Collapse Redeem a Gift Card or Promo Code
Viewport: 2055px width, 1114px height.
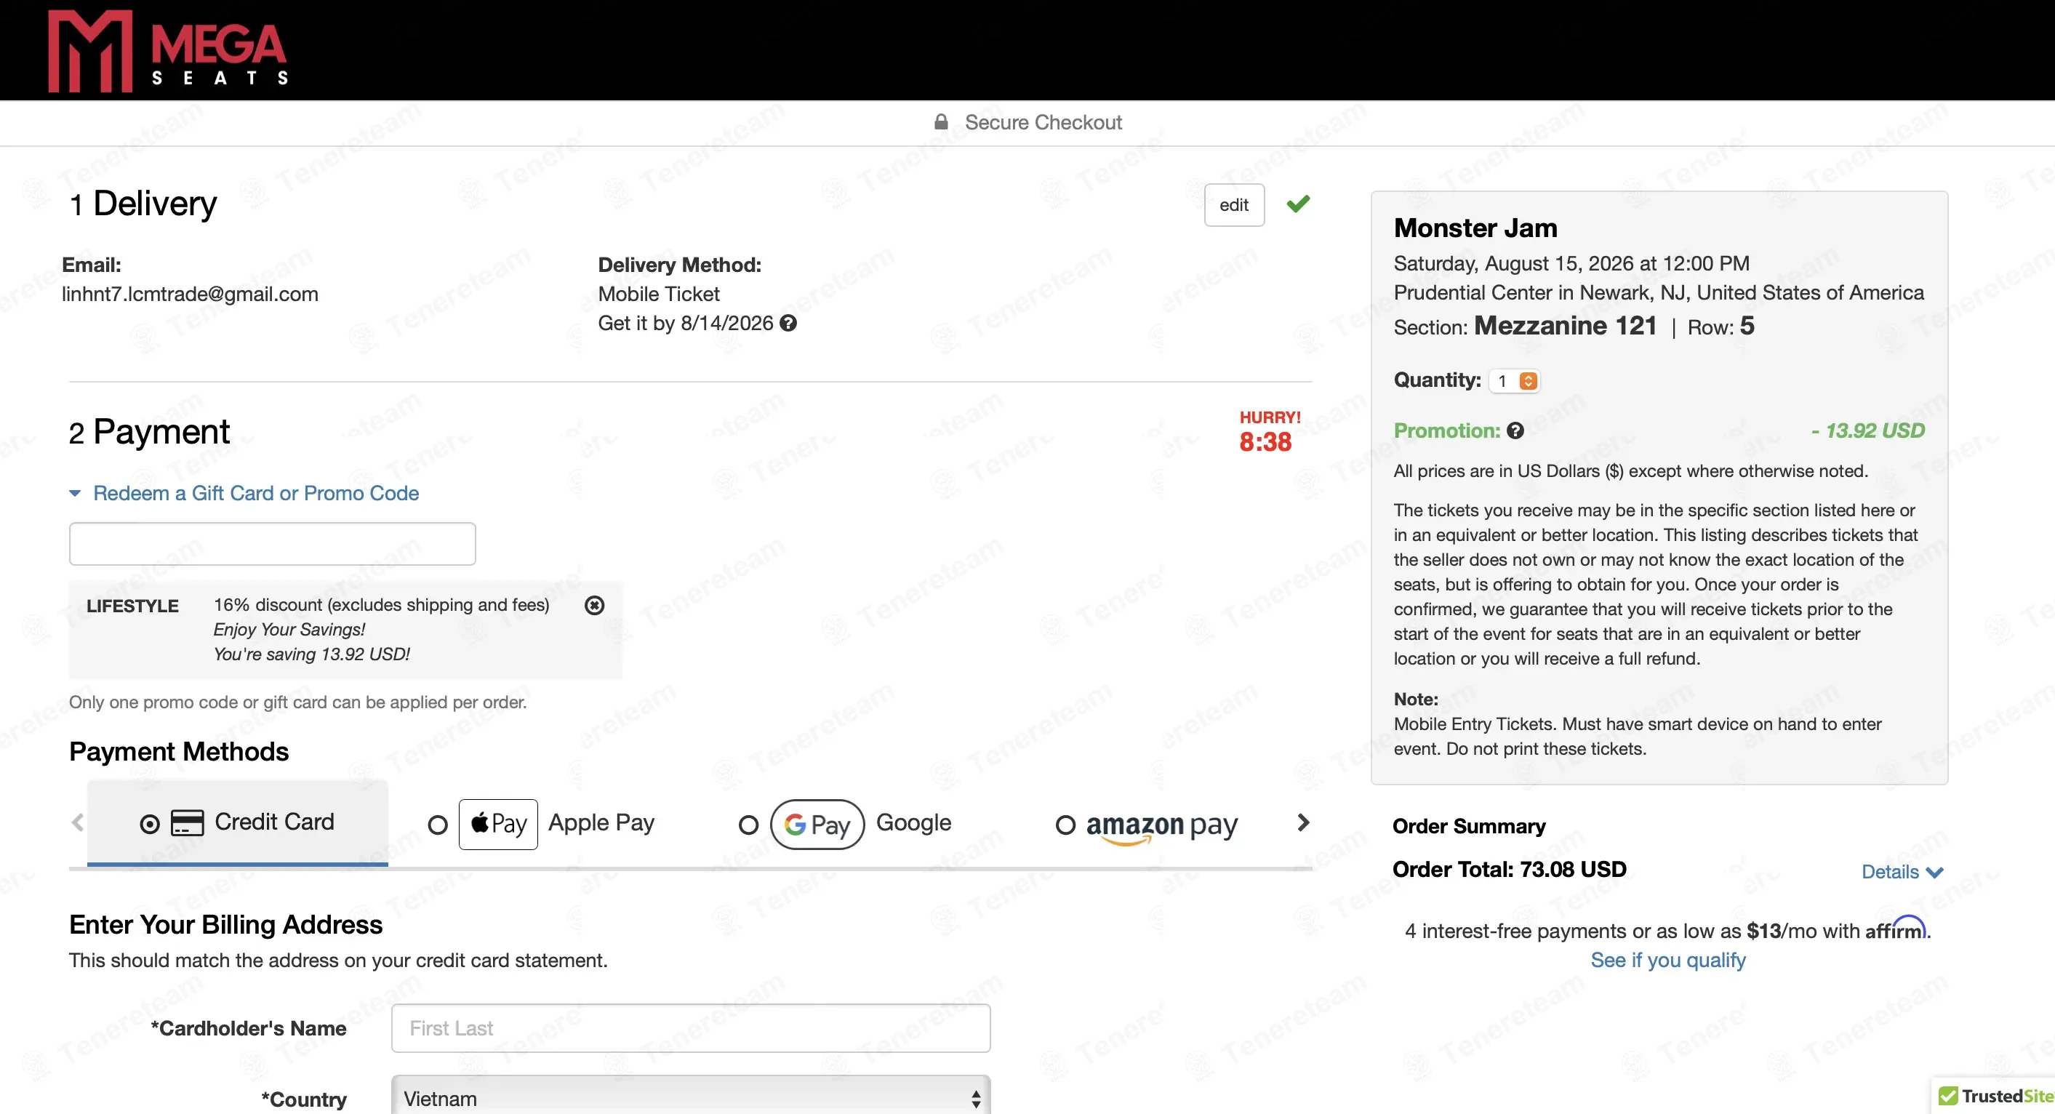click(244, 493)
